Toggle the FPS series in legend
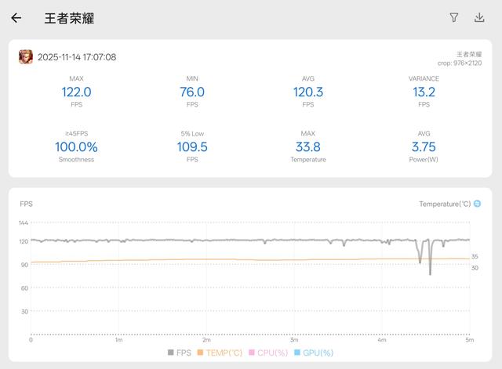This screenshot has width=502, height=369. pyautogui.click(x=180, y=353)
